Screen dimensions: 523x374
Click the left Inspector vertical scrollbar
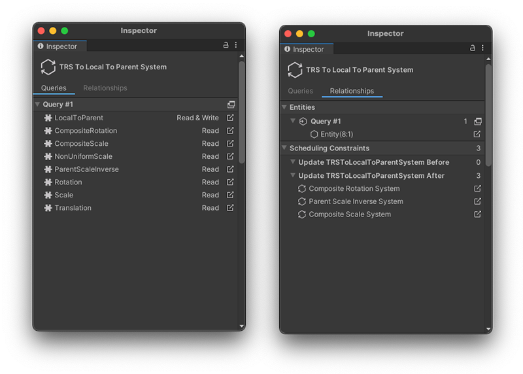241,111
